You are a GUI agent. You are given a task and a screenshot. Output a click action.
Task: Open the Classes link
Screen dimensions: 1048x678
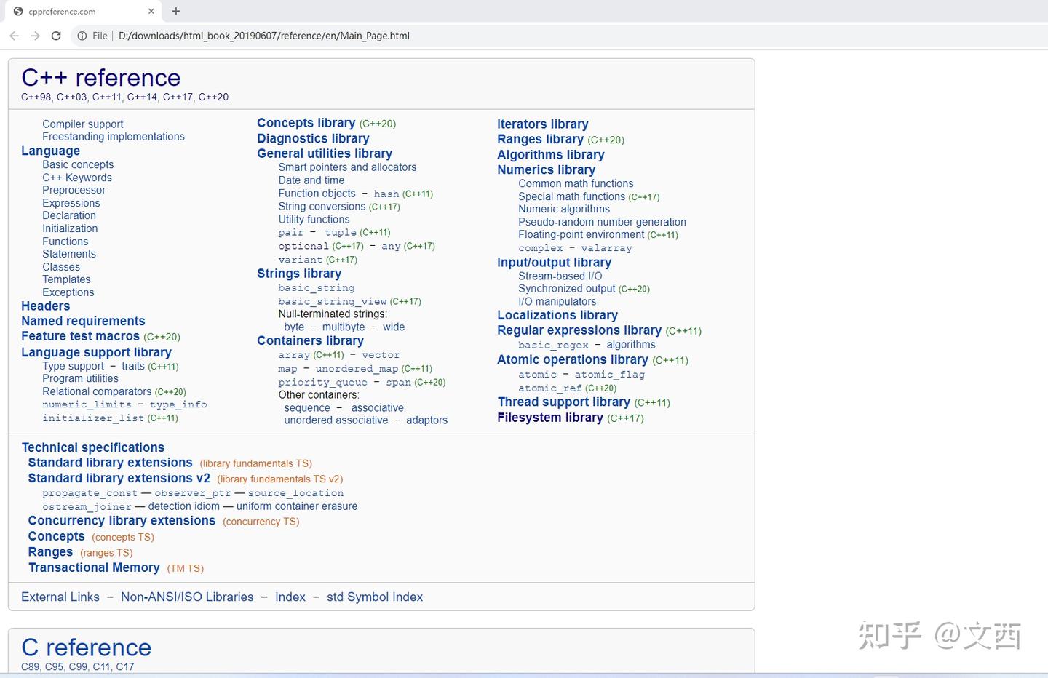tap(61, 267)
